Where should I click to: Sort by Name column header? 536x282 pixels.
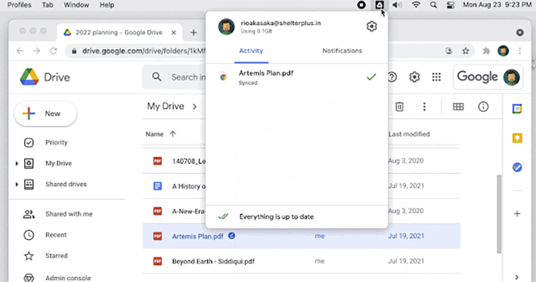pos(155,134)
